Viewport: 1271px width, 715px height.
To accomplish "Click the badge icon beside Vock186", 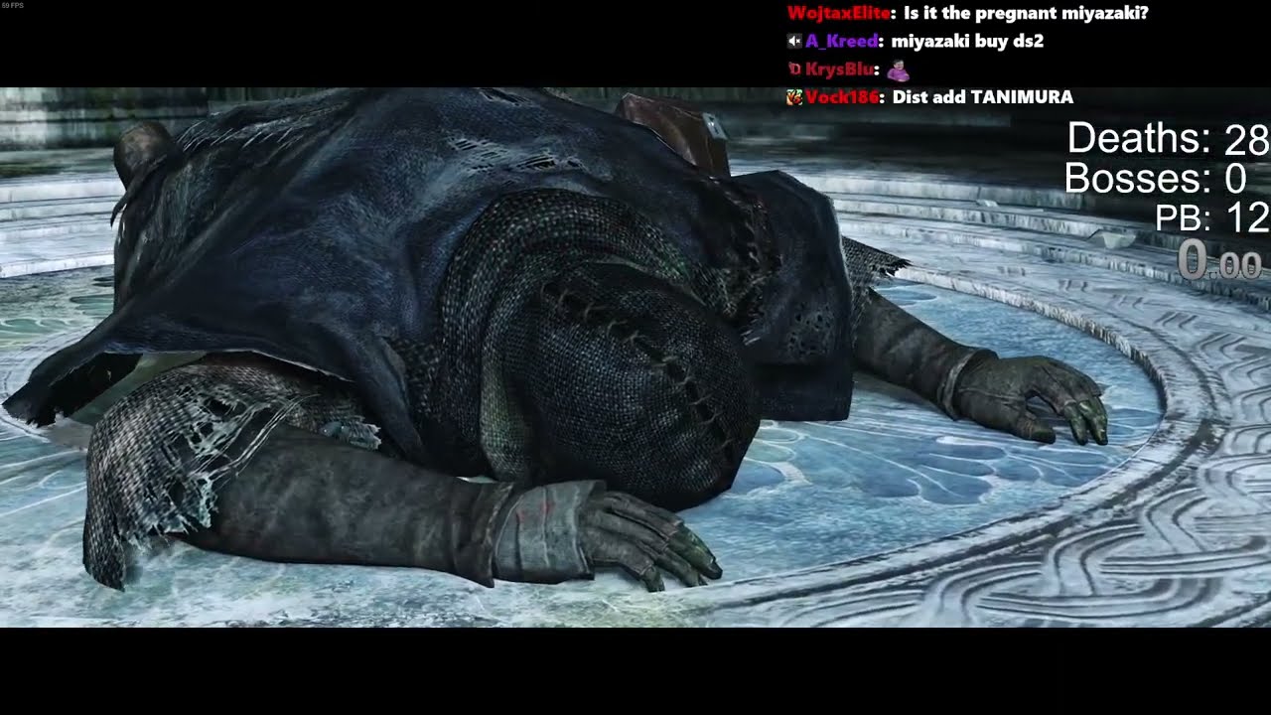I will pos(794,97).
